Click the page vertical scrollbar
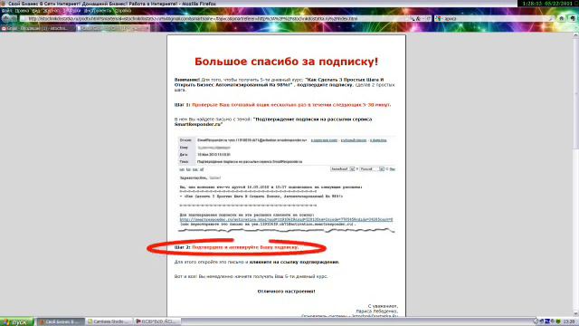Image resolution: width=579 pixels, height=326 pixels. pyautogui.click(x=575, y=174)
